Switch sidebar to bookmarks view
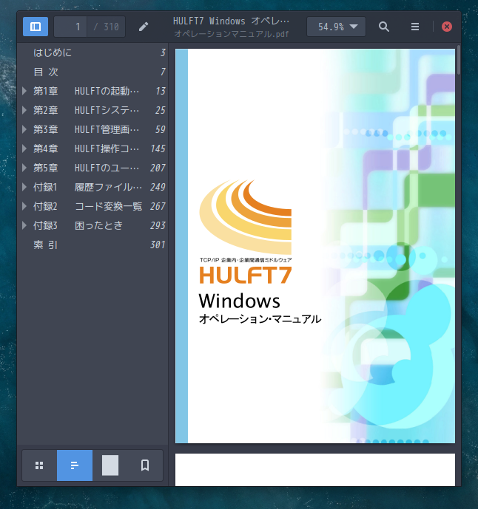478x509 pixels. [145, 465]
